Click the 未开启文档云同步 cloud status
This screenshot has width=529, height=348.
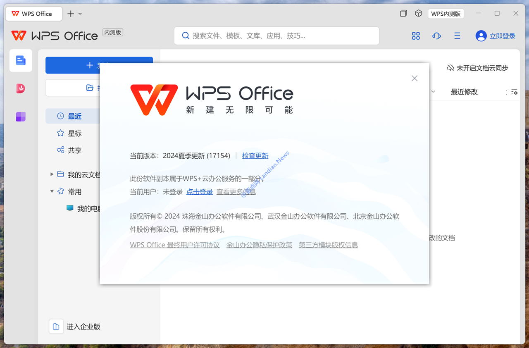477,68
